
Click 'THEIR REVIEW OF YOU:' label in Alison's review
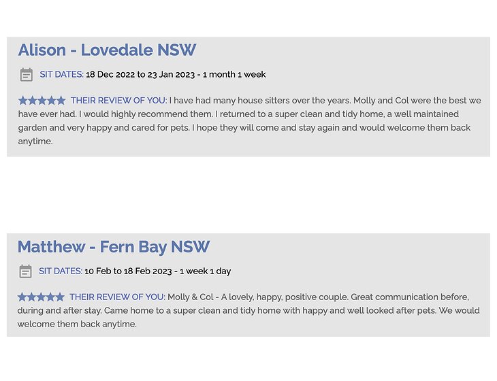coord(118,101)
